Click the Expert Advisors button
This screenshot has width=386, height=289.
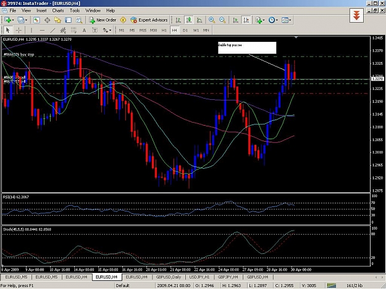pyautogui.click(x=149, y=20)
